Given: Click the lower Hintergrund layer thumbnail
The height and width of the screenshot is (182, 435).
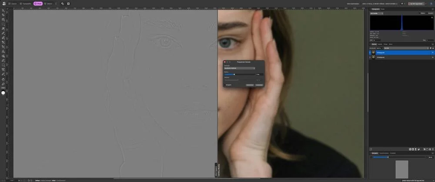Looking at the screenshot, I should click(x=373, y=57).
